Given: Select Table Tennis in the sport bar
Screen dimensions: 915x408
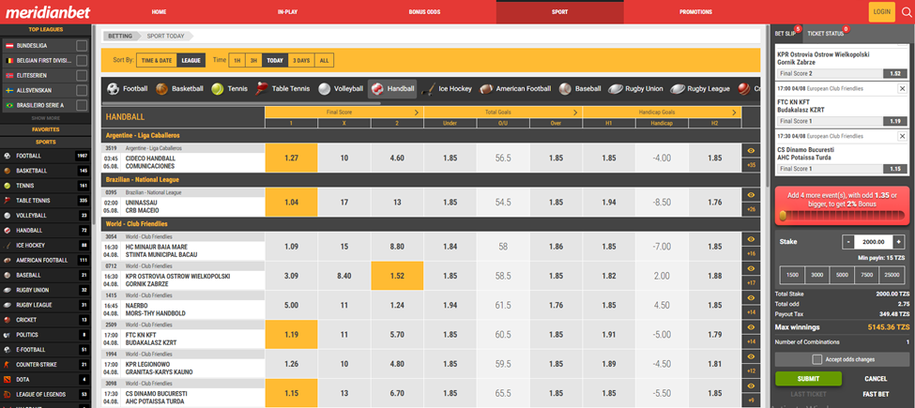Looking at the screenshot, I should [283, 88].
